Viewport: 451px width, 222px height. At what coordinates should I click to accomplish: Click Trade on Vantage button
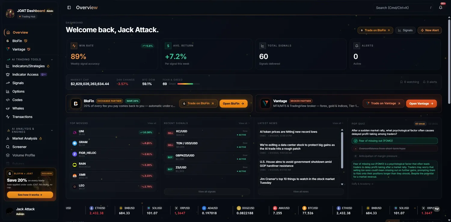click(383, 103)
